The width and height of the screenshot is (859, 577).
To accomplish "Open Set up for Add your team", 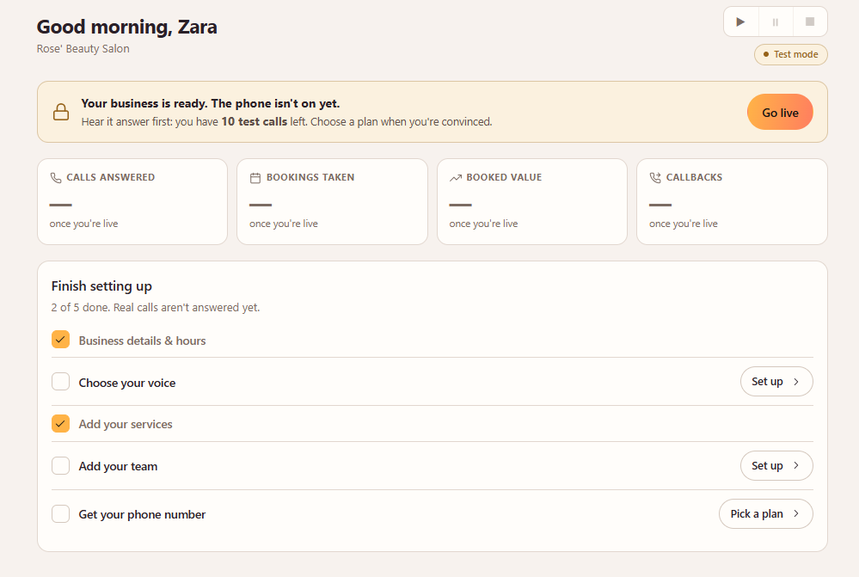I will pos(776,466).
